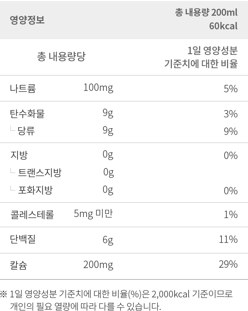The width and height of the screenshot is (248, 311).
Task: Select the 트랜스지방 sub-item label
Action: [x=40, y=173]
